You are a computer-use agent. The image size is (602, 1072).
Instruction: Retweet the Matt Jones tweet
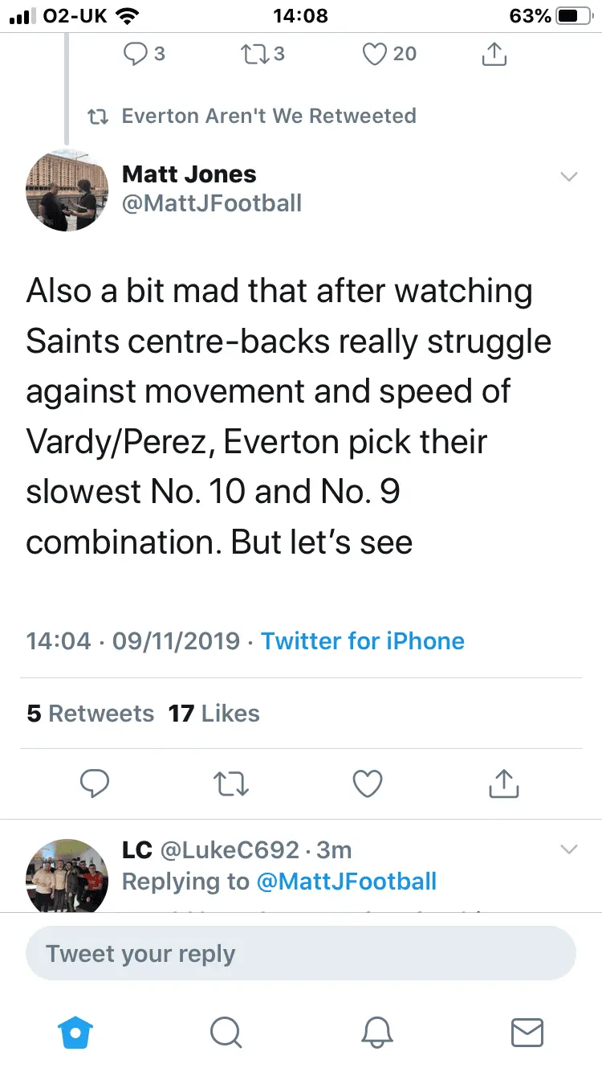[232, 784]
